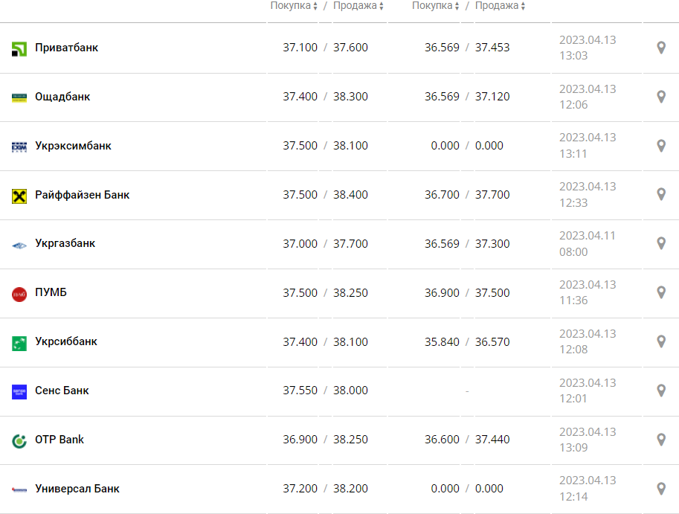Click the OTP Bank logo icon
This screenshot has width=679, height=514.
click(x=19, y=440)
